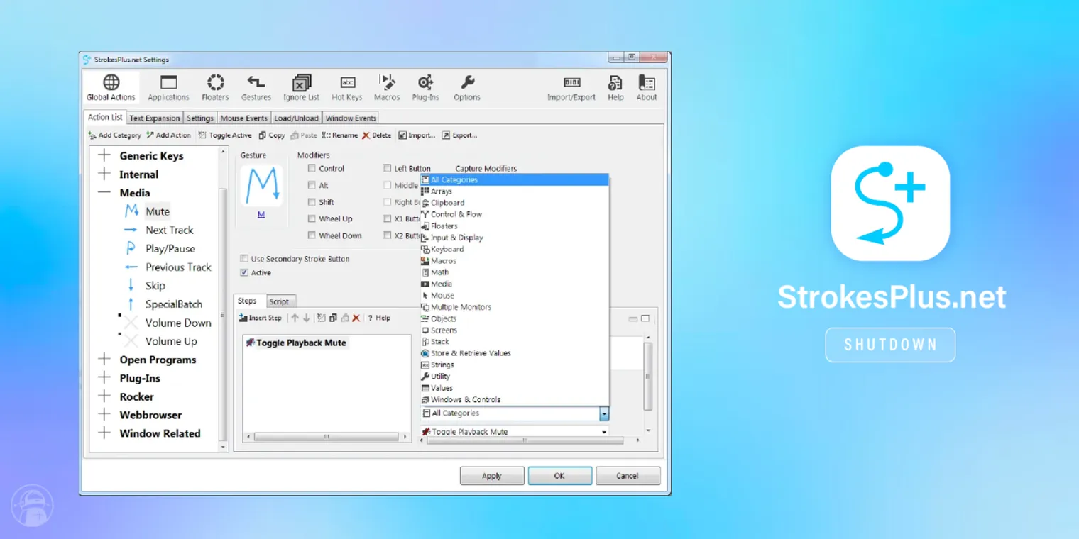1079x539 pixels.
Task: Switch to the Script tab
Action: (280, 301)
